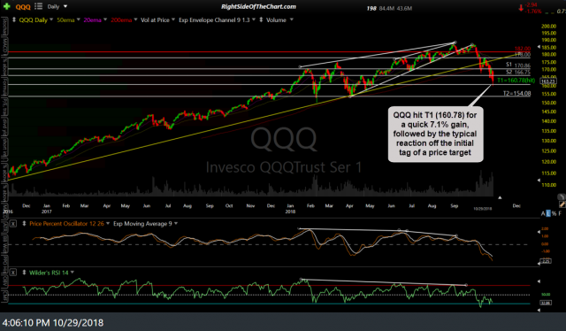This screenshot has width=566, height=331.
Task: Open the Vol at Price study dropdown
Action: coord(173,19)
